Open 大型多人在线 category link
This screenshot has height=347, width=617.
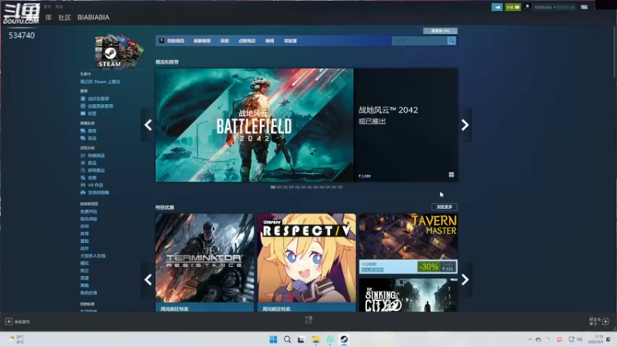pos(93,256)
